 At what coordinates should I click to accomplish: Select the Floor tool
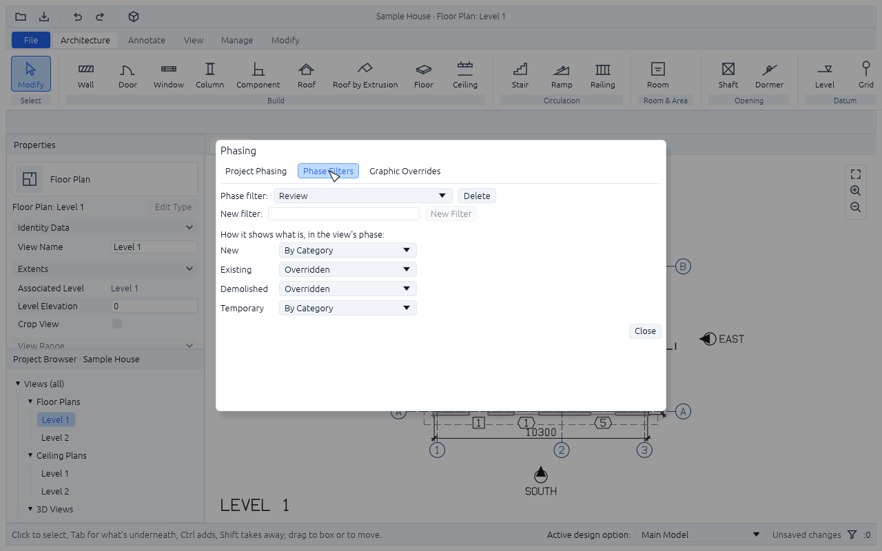coord(424,75)
